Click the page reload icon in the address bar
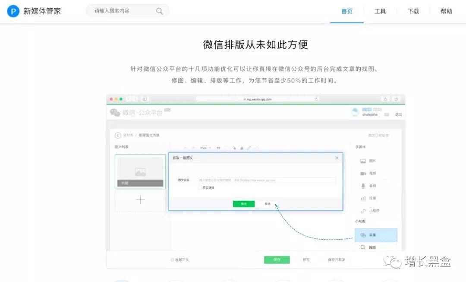Screen dimensions: 466x282 [x=316, y=99]
